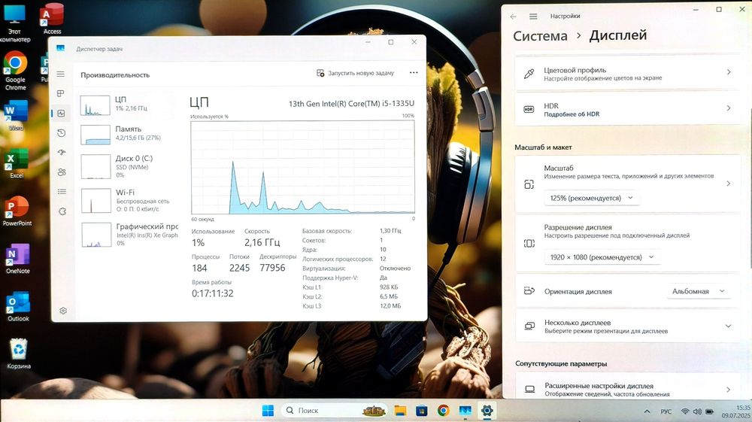Open Startup apps icon in Task Manager
The height and width of the screenshot is (422, 752).
[x=62, y=153]
